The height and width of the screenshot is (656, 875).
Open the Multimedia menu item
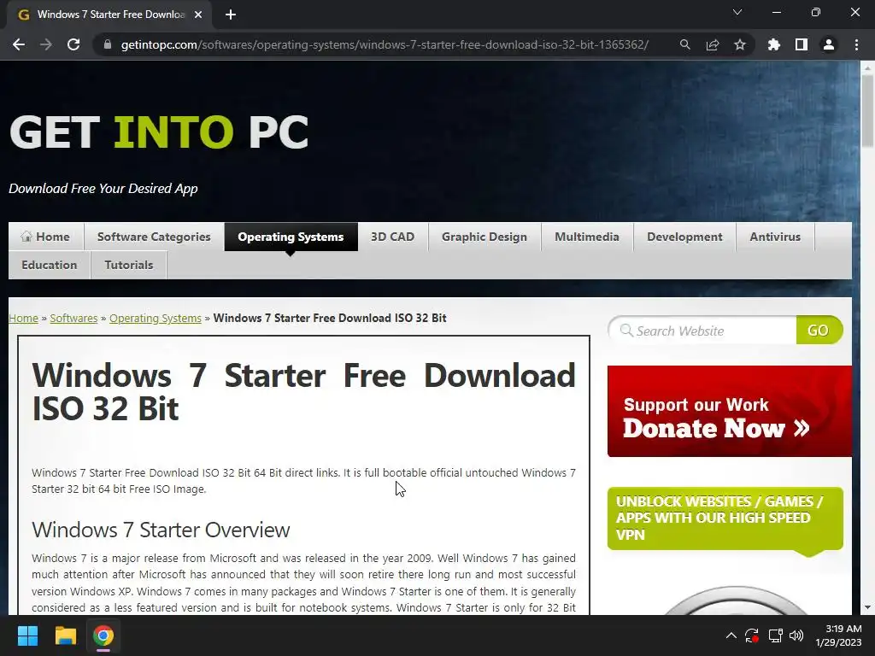pos(587,237)
